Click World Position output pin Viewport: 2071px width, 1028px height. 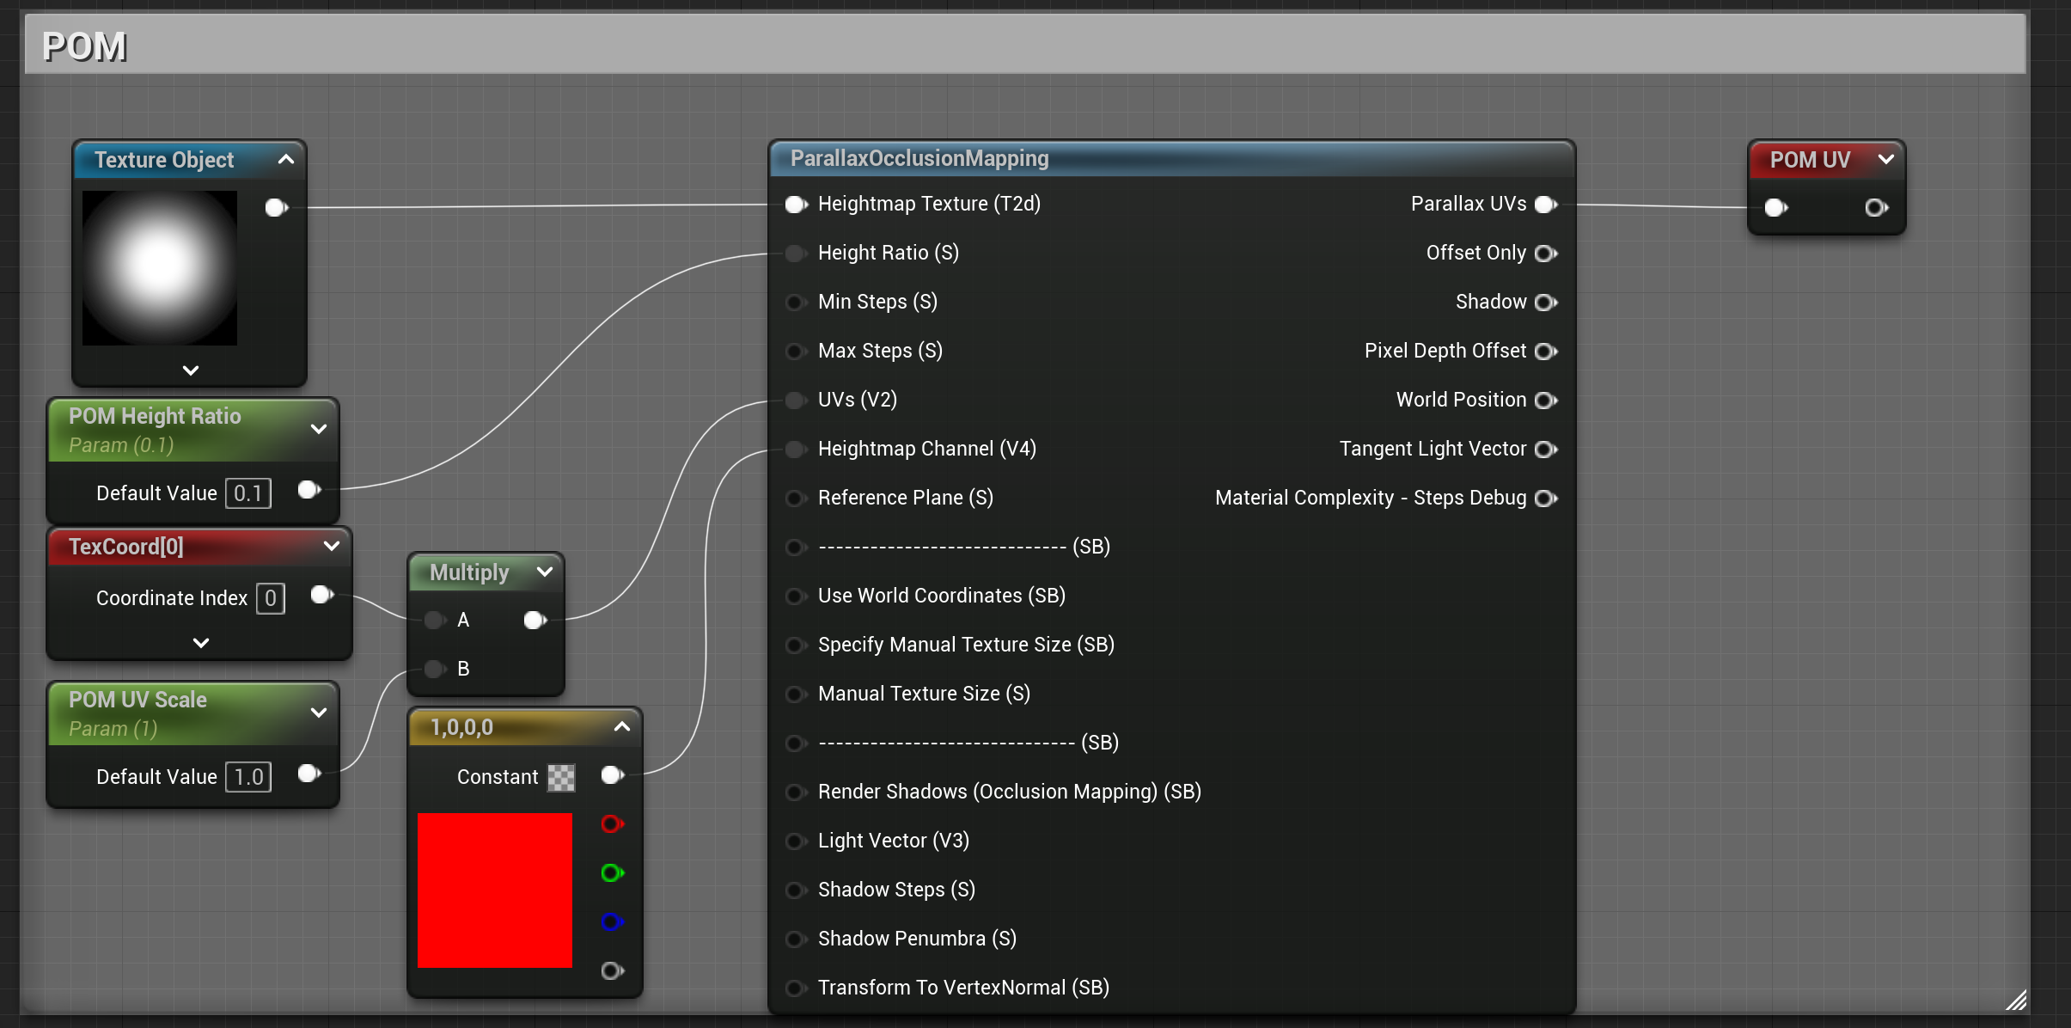pos(1546,401)
